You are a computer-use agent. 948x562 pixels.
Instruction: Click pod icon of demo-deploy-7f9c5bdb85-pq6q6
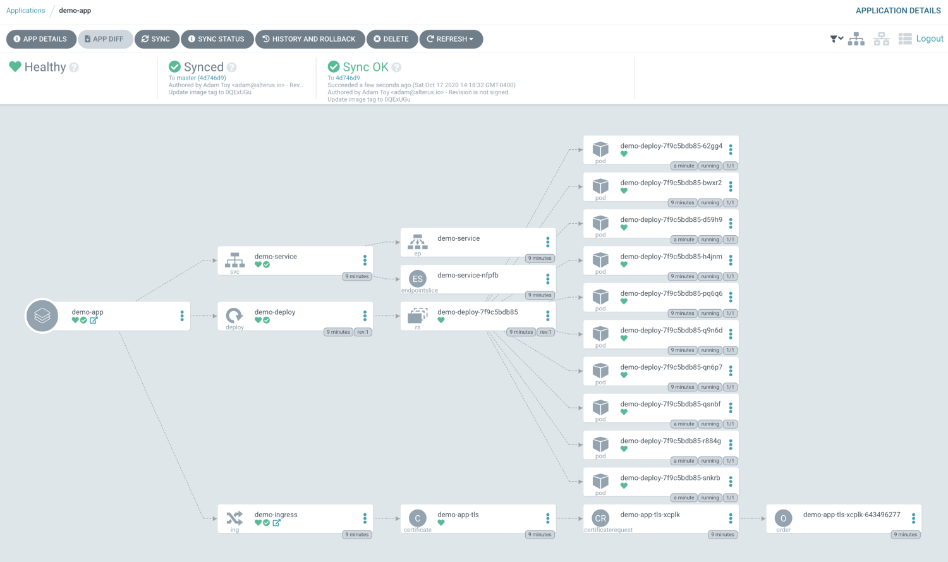pyautogui.click(x=600, y=296)
